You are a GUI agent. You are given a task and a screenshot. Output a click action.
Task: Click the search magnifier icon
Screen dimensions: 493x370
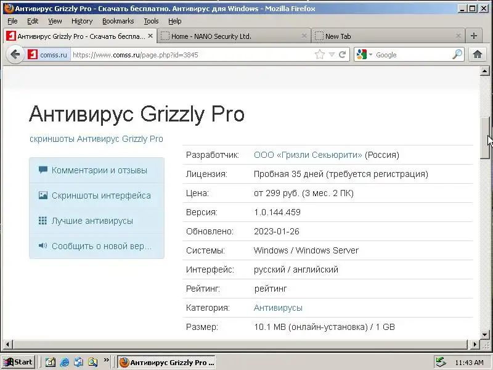457,54
